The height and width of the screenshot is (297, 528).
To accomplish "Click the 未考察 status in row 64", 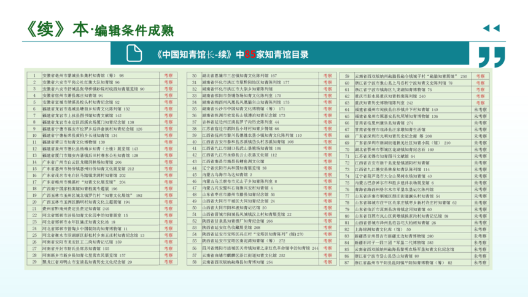I will point(480,109).
